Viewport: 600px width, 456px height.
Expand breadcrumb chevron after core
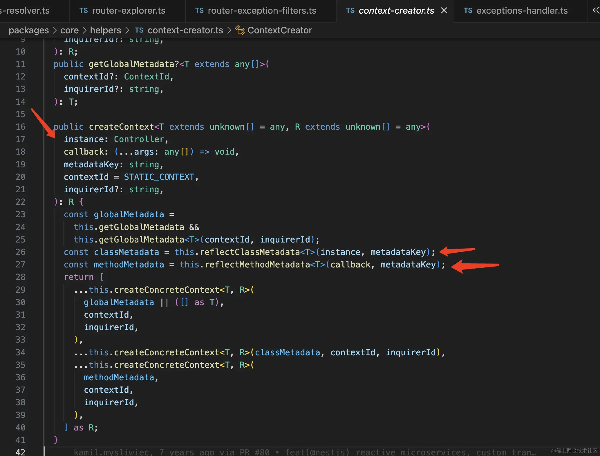click(84, 30)
